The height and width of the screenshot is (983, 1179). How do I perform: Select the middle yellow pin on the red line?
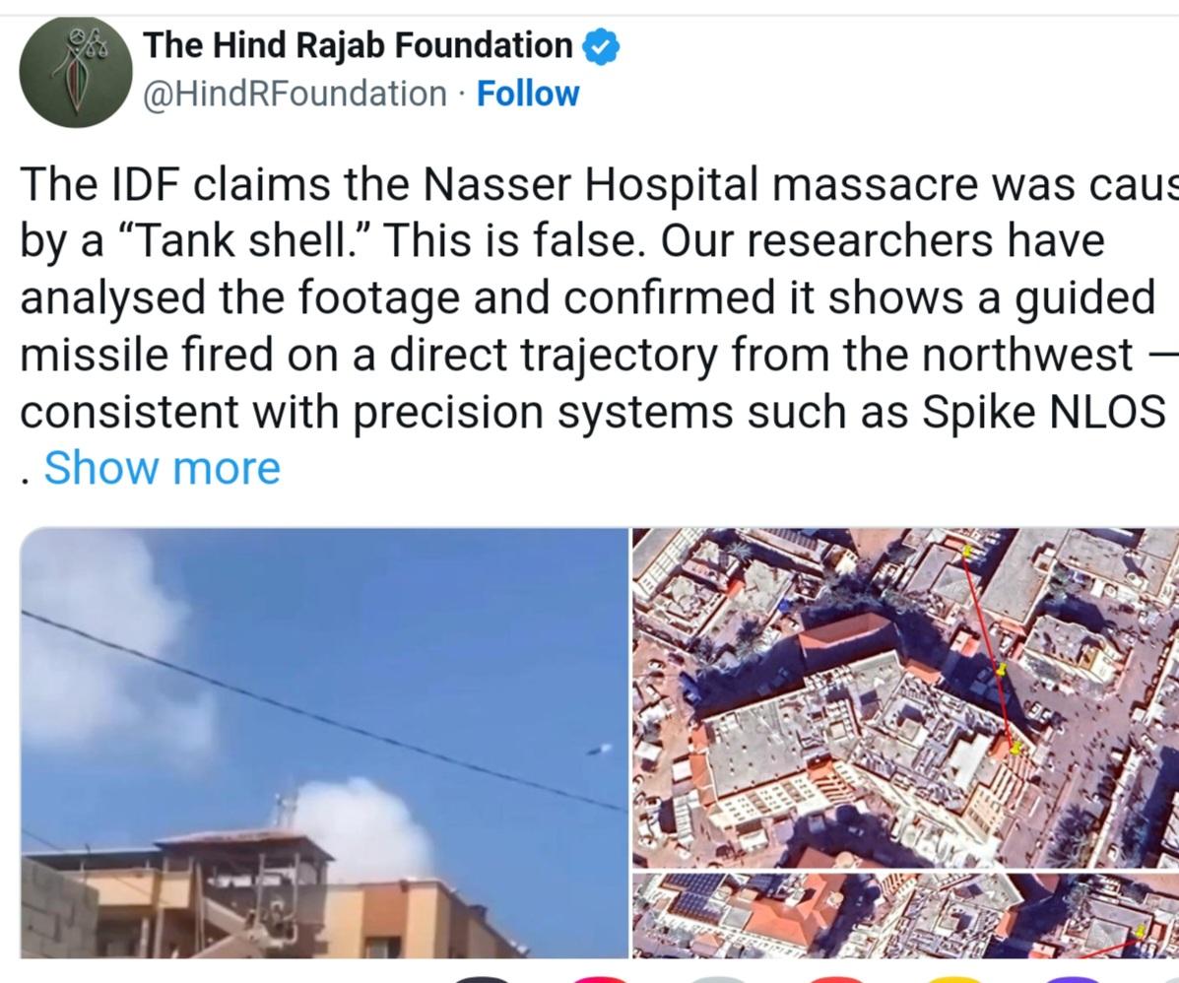pyautogui.click(x=1001, y=669)
